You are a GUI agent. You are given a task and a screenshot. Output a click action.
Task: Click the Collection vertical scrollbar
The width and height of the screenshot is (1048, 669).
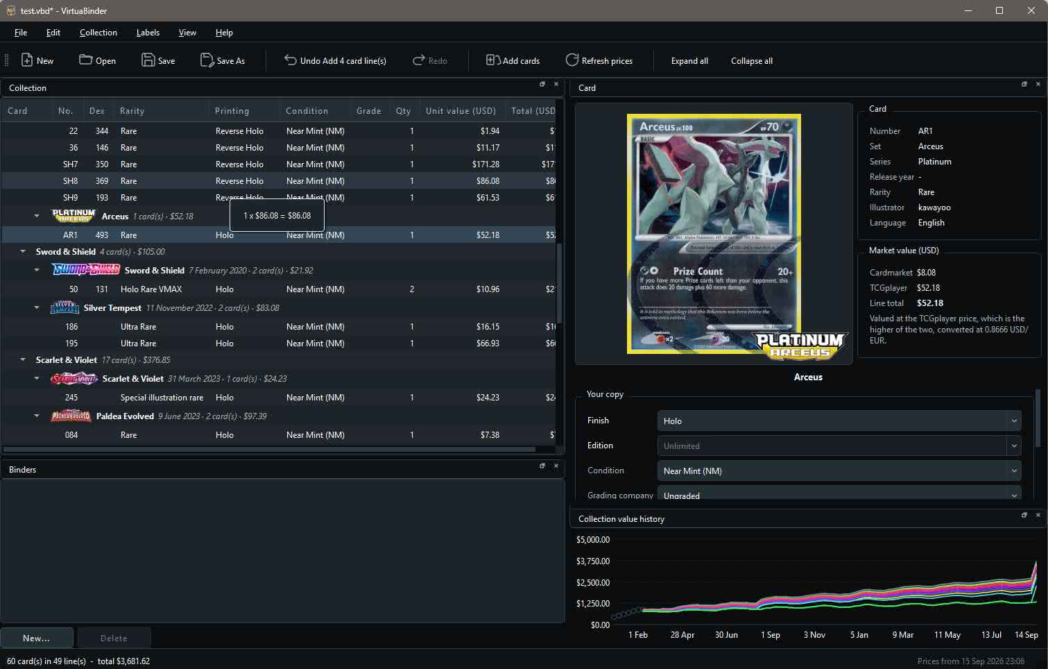tap(559, 282)
